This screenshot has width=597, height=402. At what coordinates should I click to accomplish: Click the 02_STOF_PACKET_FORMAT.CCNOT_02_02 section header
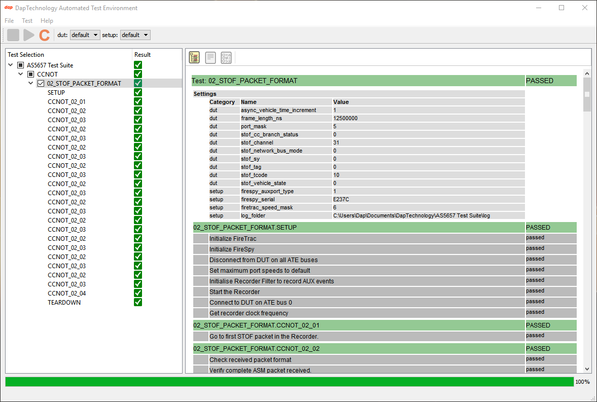(358, 348)
